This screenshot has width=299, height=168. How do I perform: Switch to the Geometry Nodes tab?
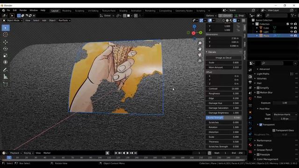[184, 11]
